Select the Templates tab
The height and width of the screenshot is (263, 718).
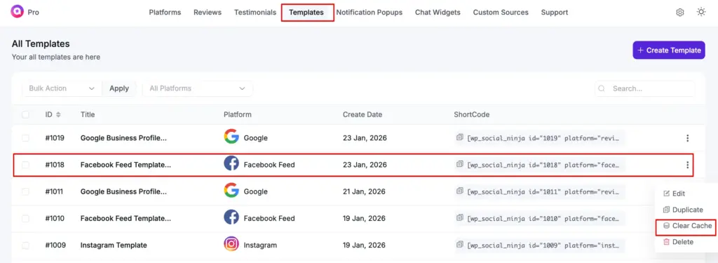click(306, 13)
